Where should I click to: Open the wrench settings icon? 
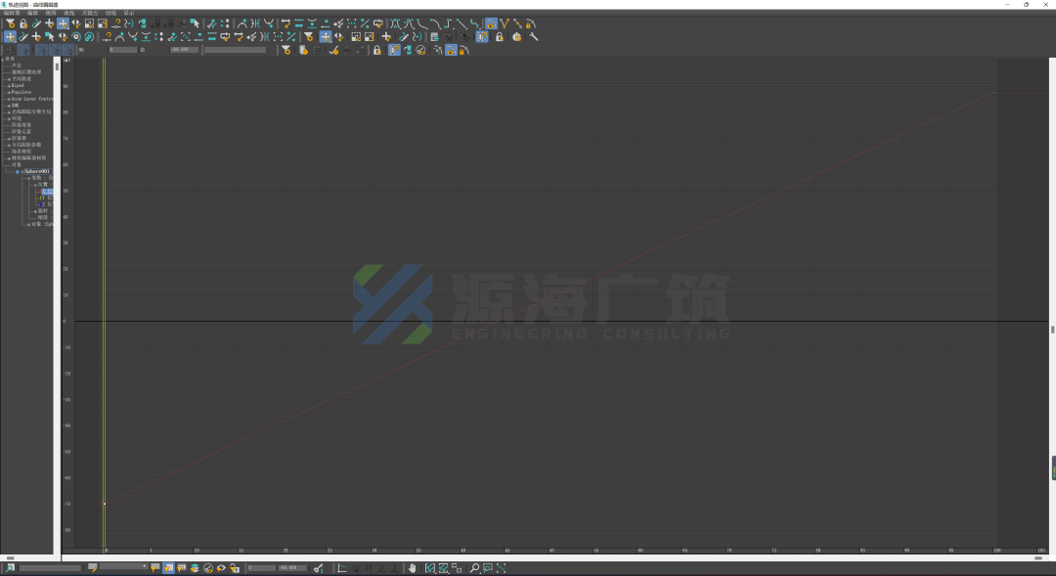(x=534, y=37)
